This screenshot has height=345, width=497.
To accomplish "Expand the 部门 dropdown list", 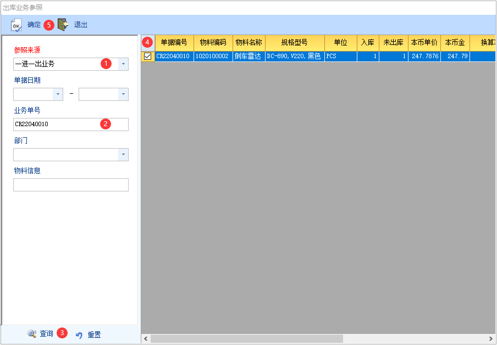I will [x=123, y=155].
